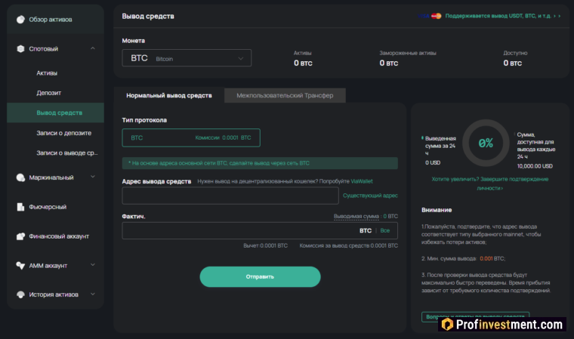Open Активы under Спотовый
Viewport: 574px width, 339px height.
tap(47, 73)
